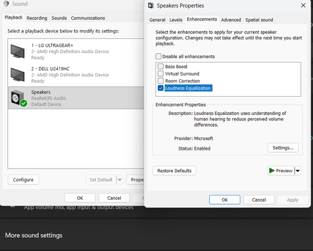
Task: Enable the Room Correction checkbox
Action: point(160,81)
